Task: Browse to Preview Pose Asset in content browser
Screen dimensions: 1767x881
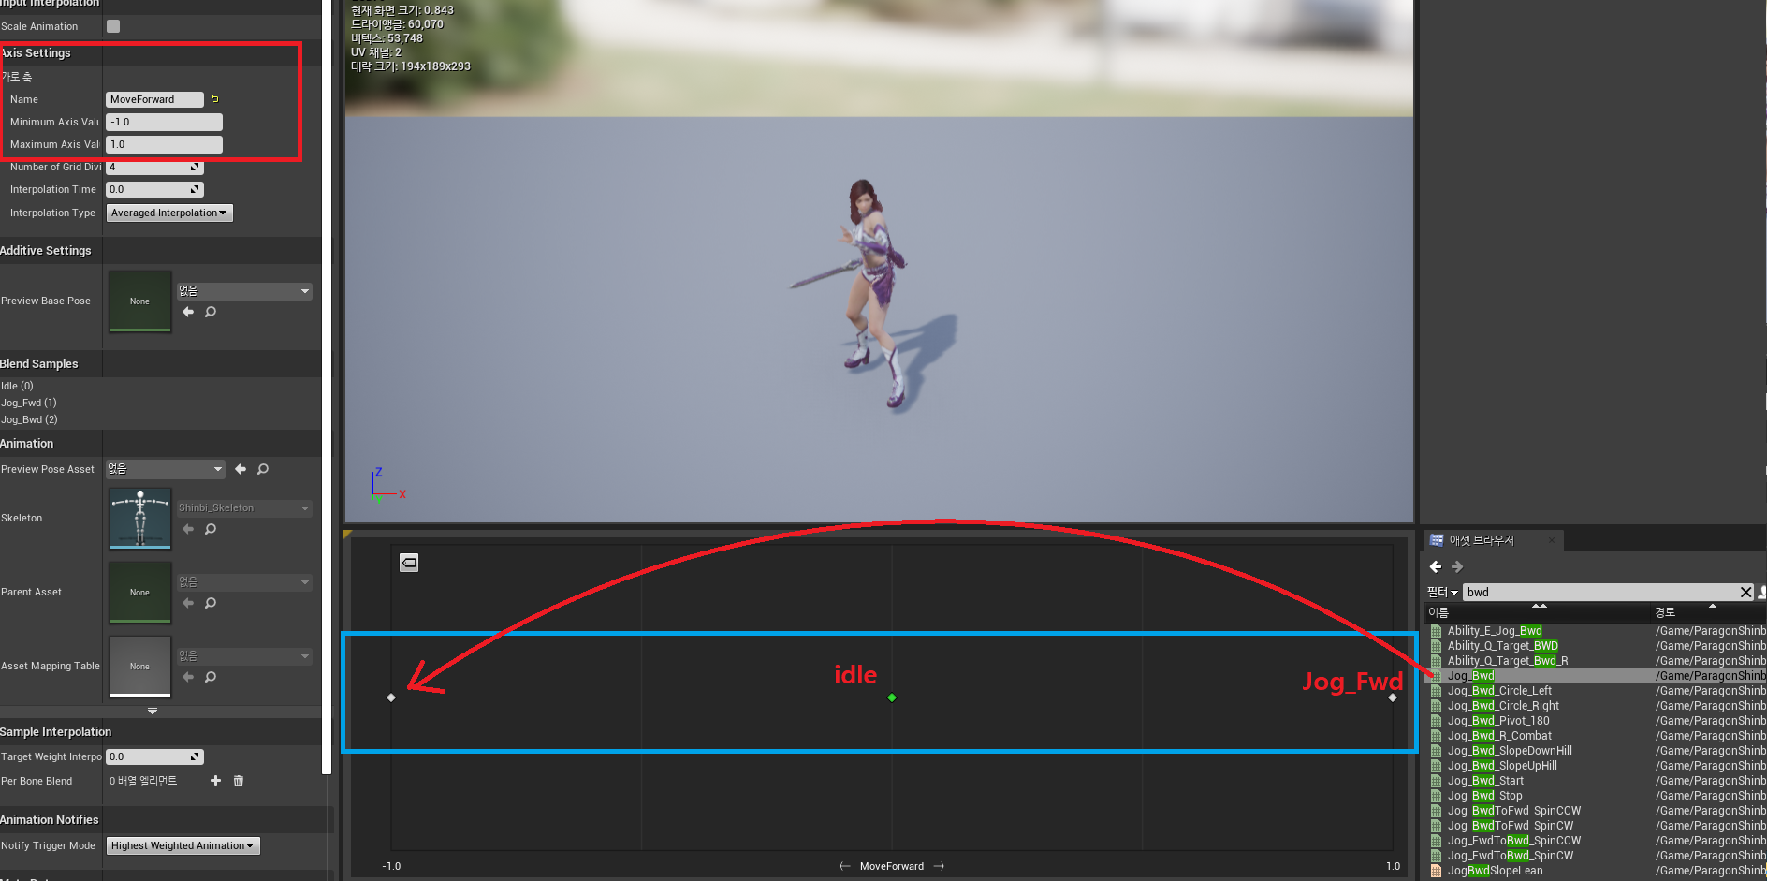Action: tap(263, 469)
